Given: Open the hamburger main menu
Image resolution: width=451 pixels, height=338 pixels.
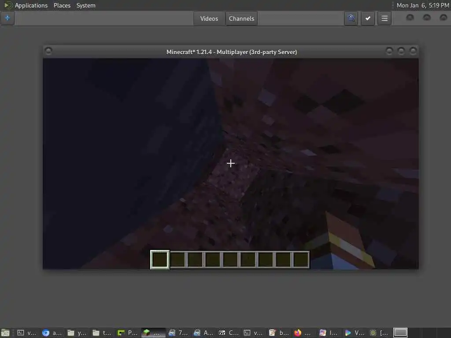Looking at the screenshot, I should [x=384, y=18].
